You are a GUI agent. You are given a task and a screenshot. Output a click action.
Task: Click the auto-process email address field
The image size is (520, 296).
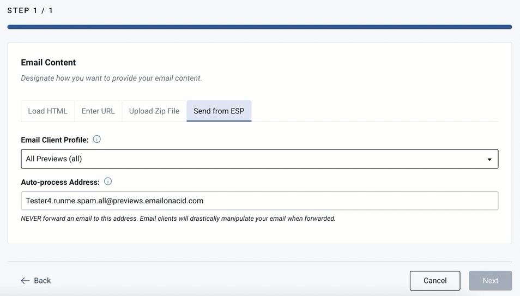click(x=259, y=201)
